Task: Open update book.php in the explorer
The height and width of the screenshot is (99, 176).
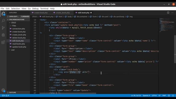Action: click(19, 47)
